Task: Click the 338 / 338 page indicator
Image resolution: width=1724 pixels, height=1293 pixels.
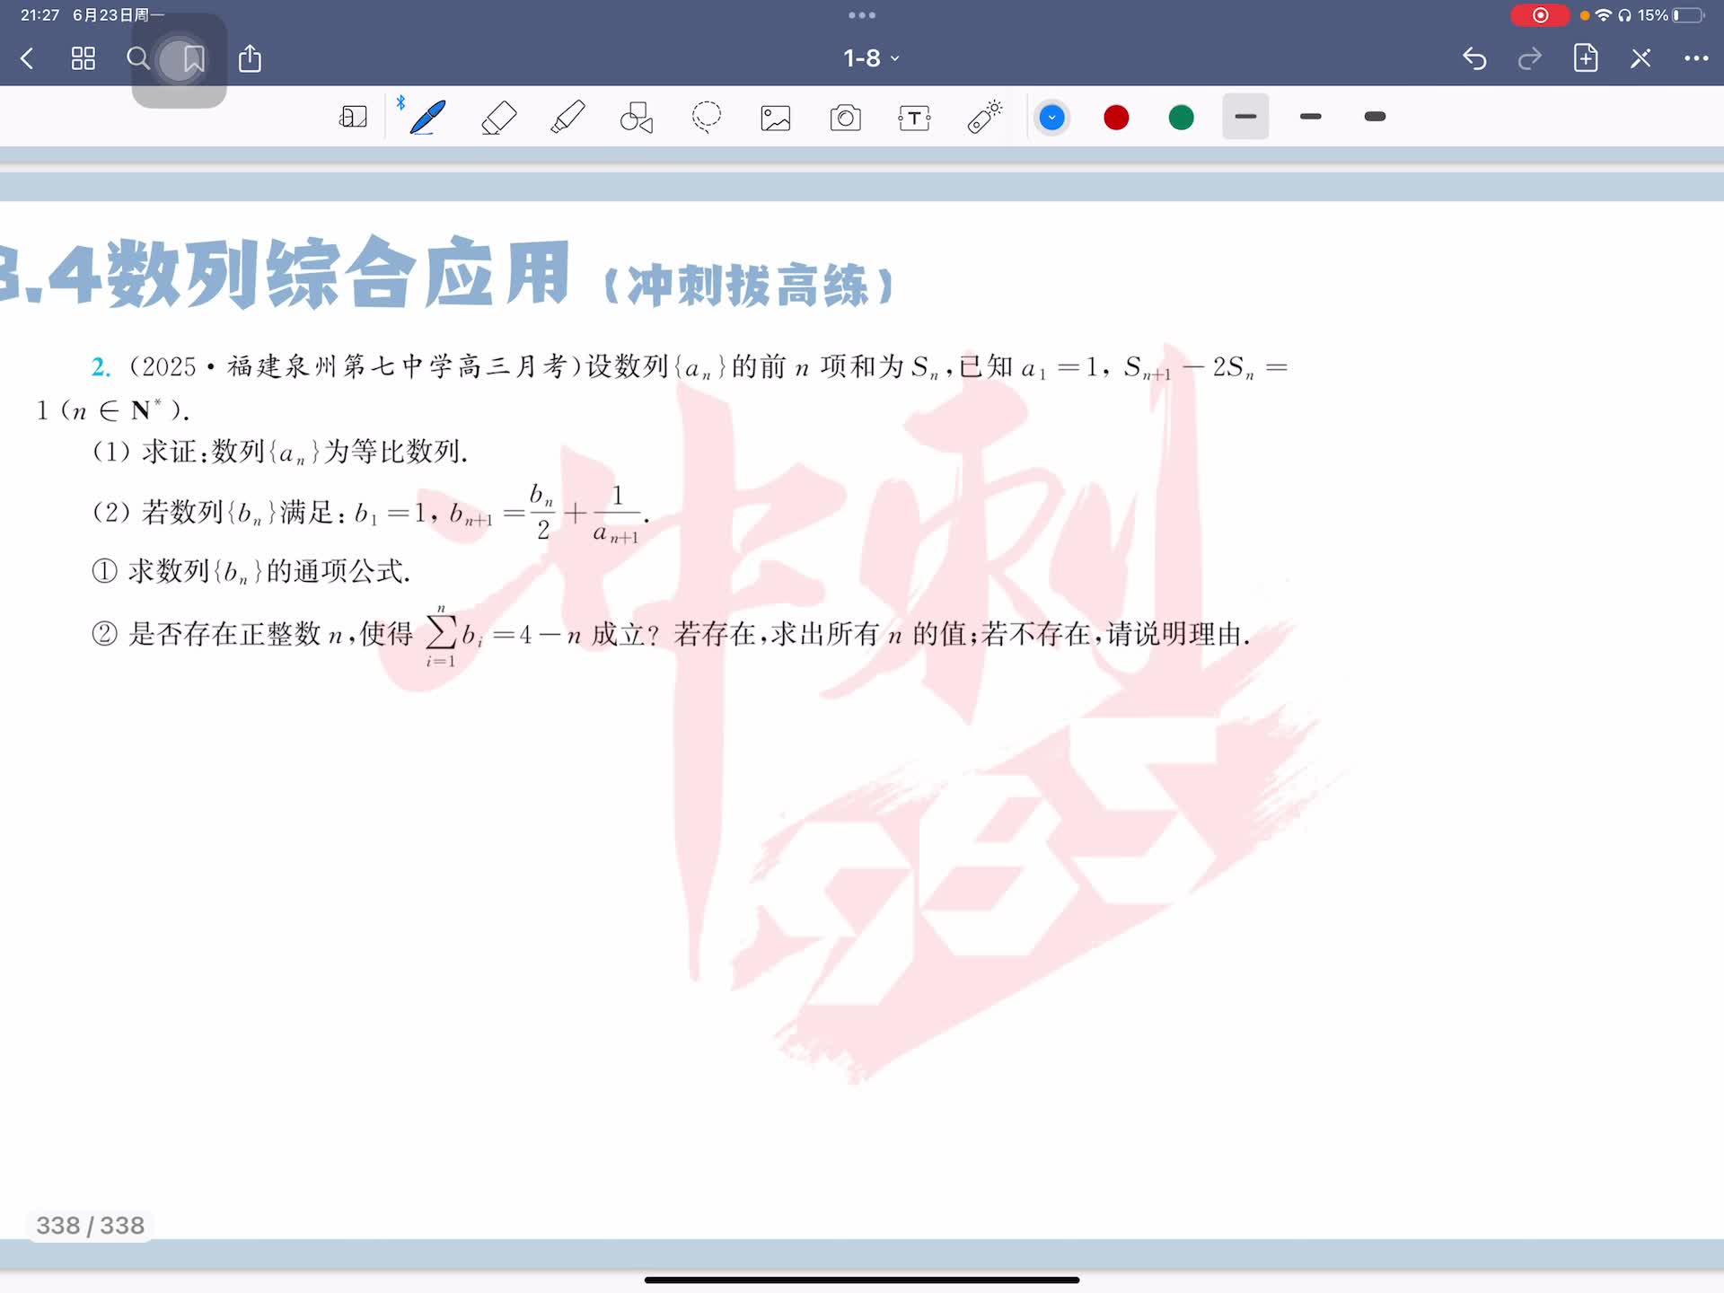Action: click(x=90, y=1226)
